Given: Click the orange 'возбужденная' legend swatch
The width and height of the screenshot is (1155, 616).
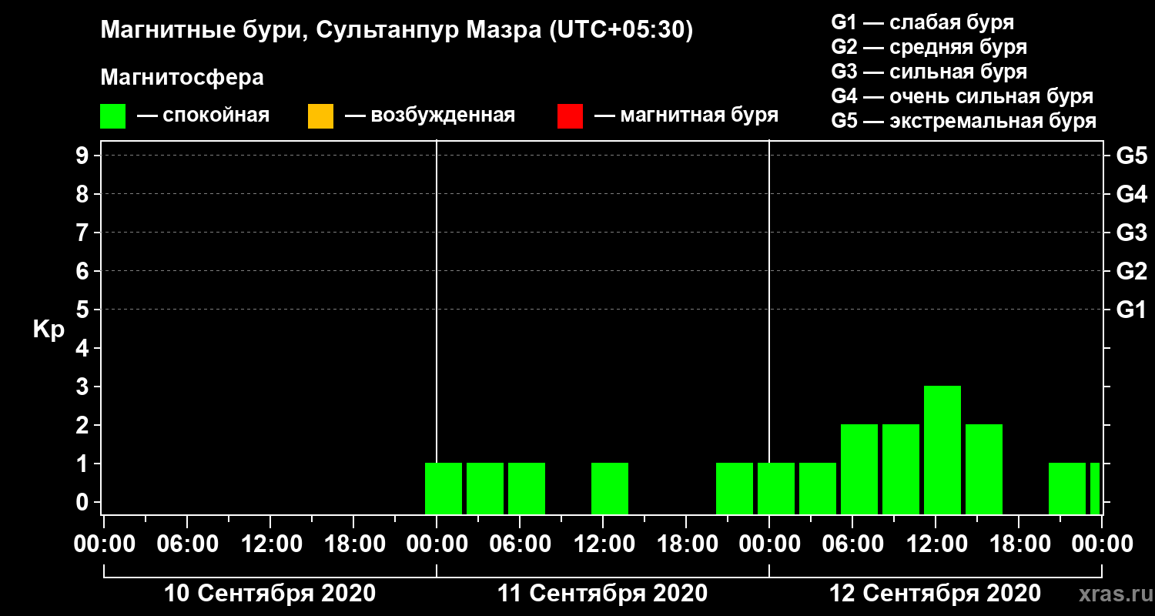Looking at the screenshot, I should tap(320, 116).
